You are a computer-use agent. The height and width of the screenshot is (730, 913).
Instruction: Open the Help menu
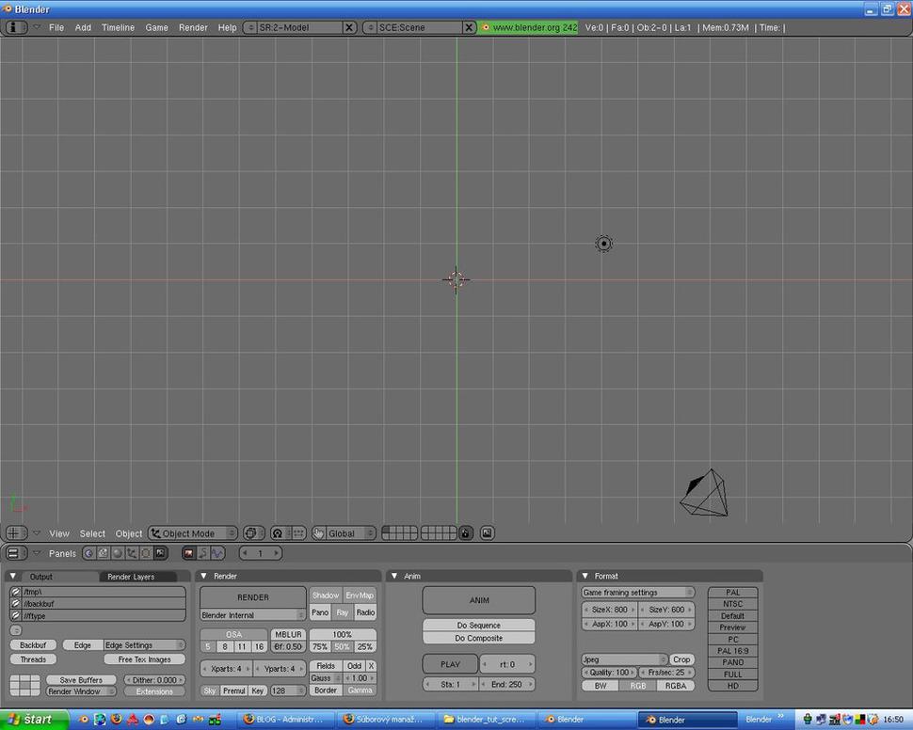click(x=227, y=27)
